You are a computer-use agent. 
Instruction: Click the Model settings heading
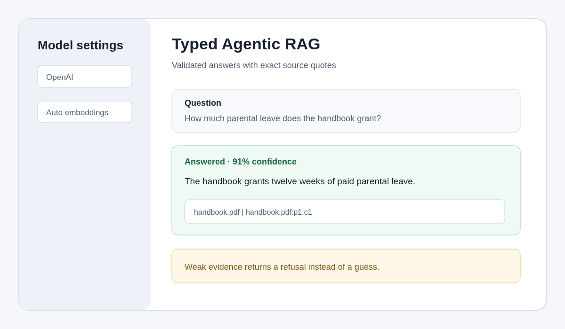click(81, 45)
